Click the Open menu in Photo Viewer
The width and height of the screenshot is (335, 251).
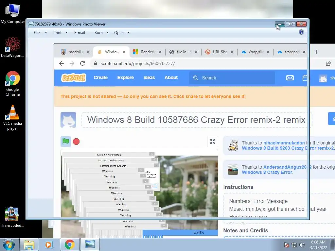(x=119, y=33)
